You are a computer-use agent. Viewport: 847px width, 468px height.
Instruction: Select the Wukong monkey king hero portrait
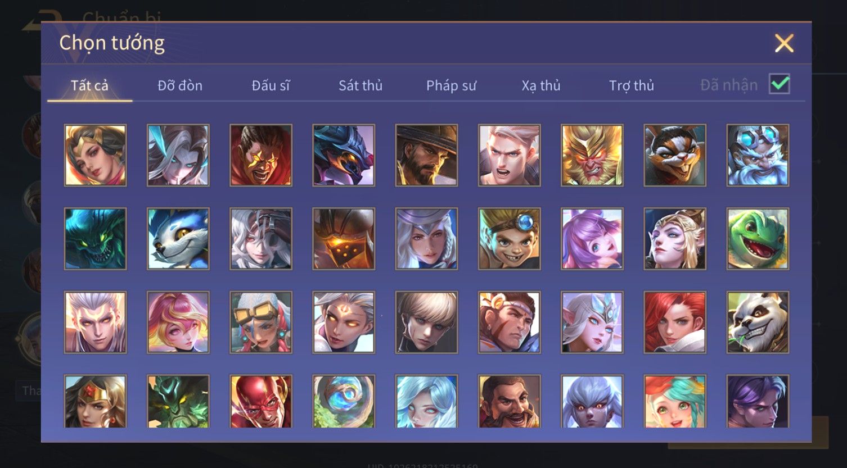point(592,155)
